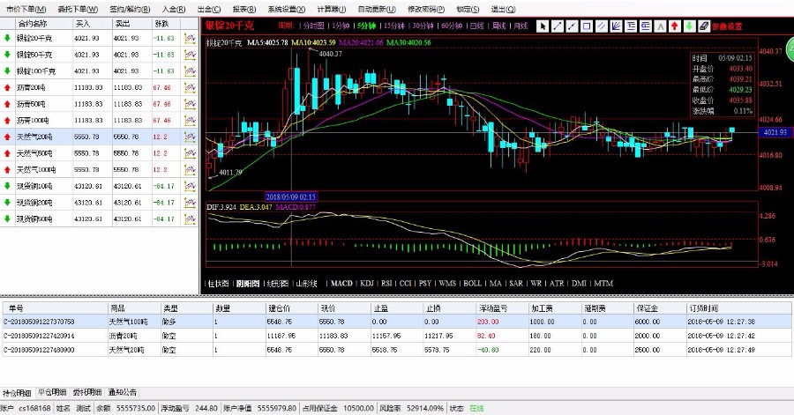Switch chart style to 柱状图
This screenshot has width=794, height=415.
point(219,284)
